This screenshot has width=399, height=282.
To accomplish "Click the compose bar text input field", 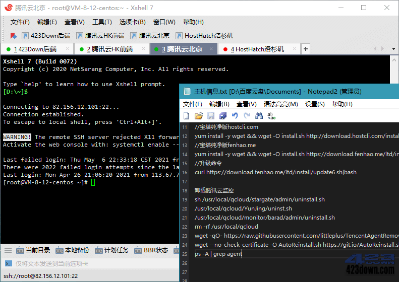I will pyautogui.click(x=97, y=264).
